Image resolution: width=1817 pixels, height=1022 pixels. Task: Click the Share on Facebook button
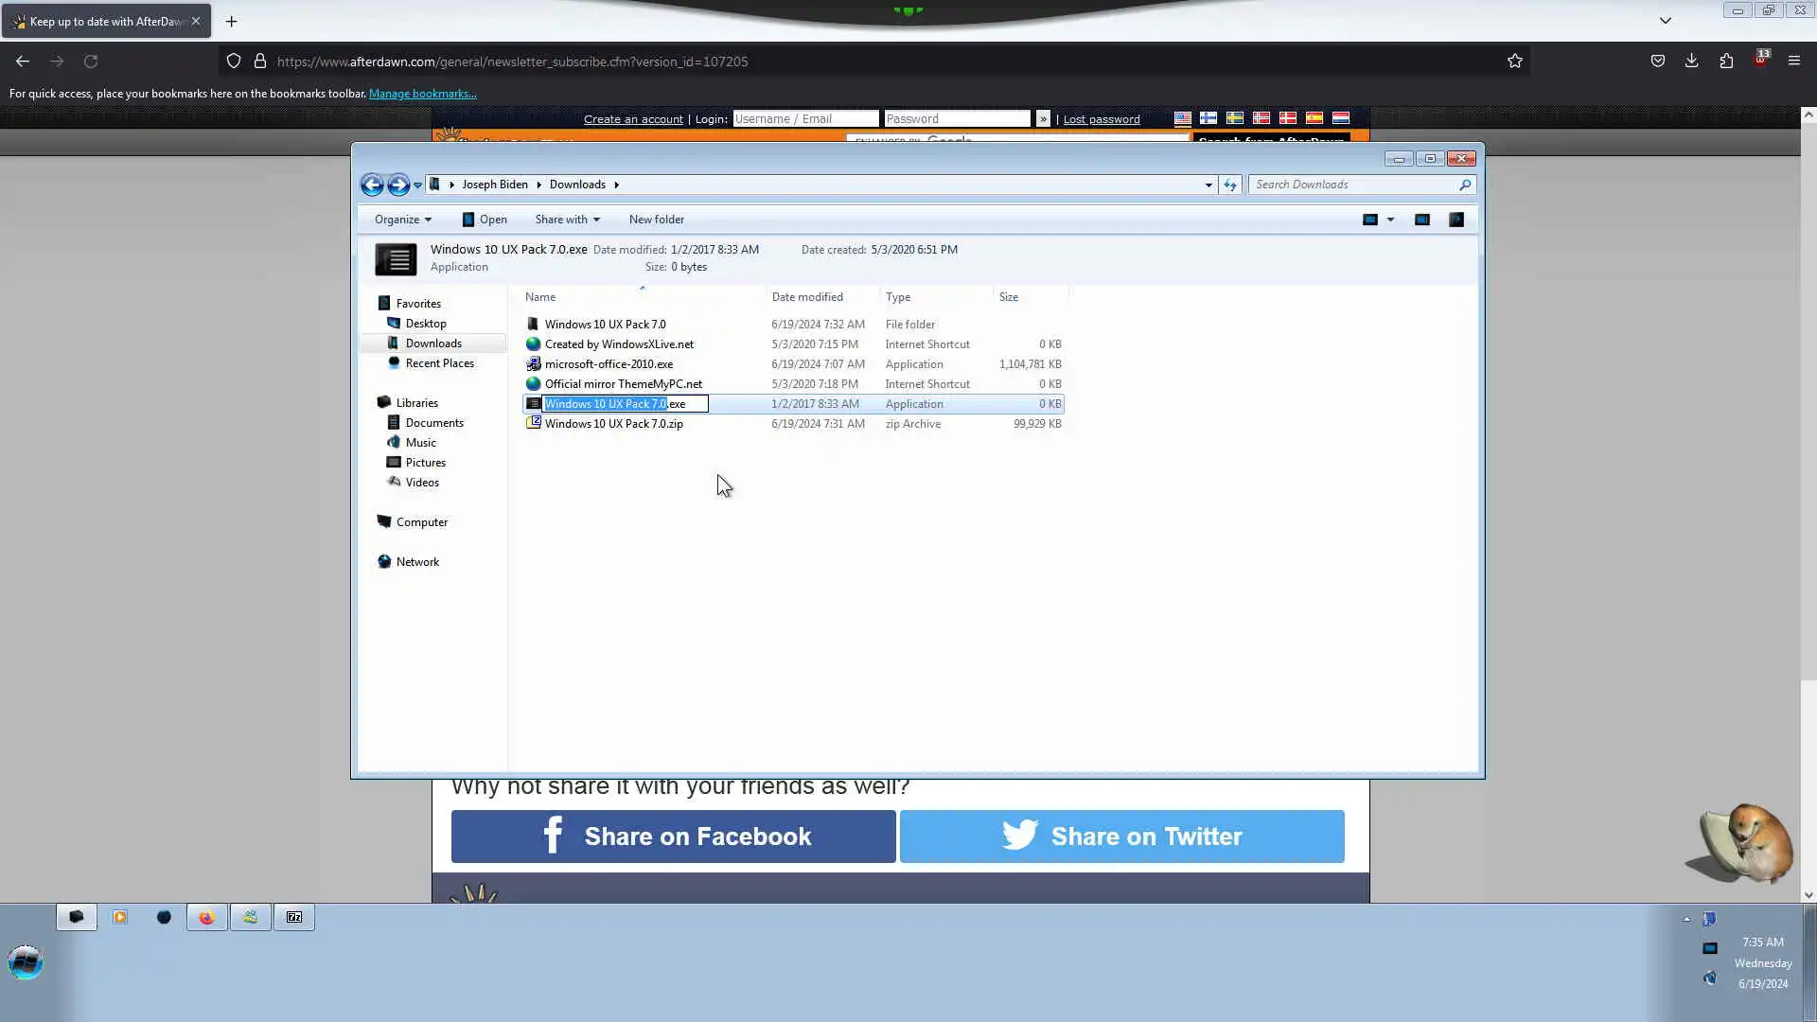pyautogui.click(x=673, y=837)
